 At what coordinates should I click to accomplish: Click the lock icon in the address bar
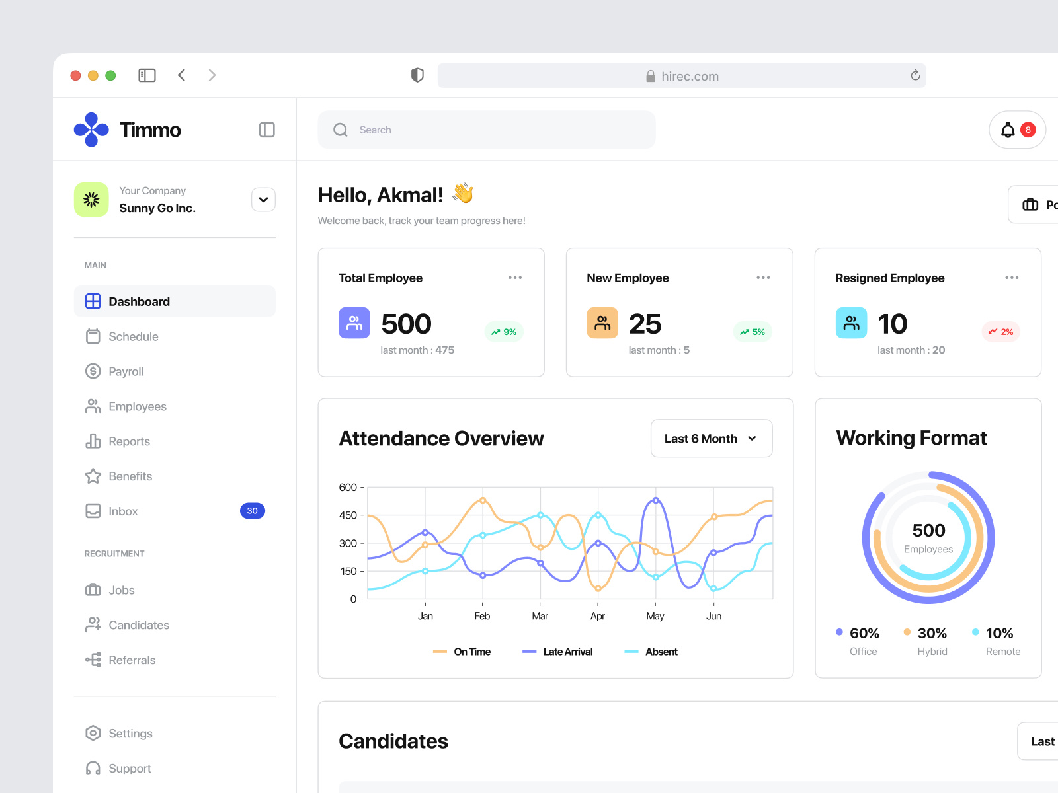(x=651, y=76)
